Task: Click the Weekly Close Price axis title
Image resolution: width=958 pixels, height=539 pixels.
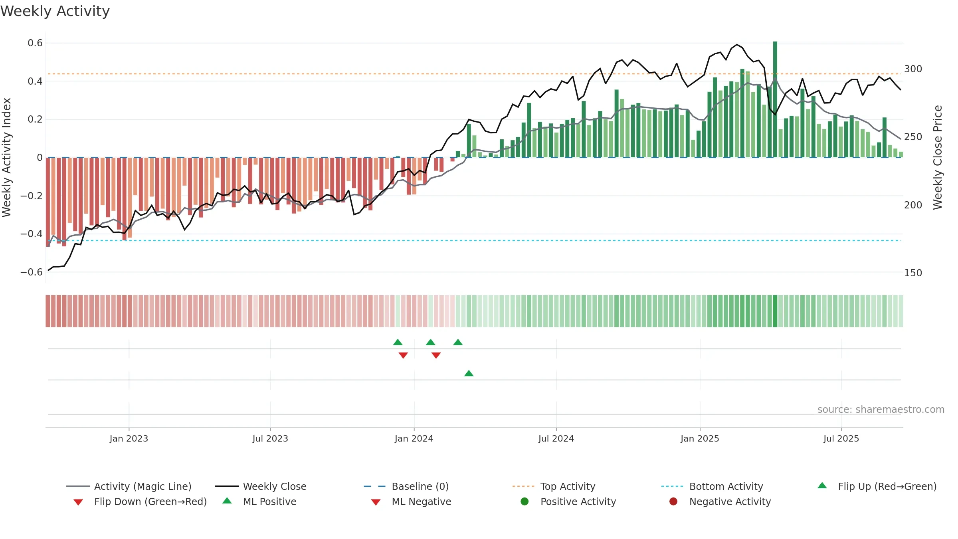Action: tap(938, 157)
